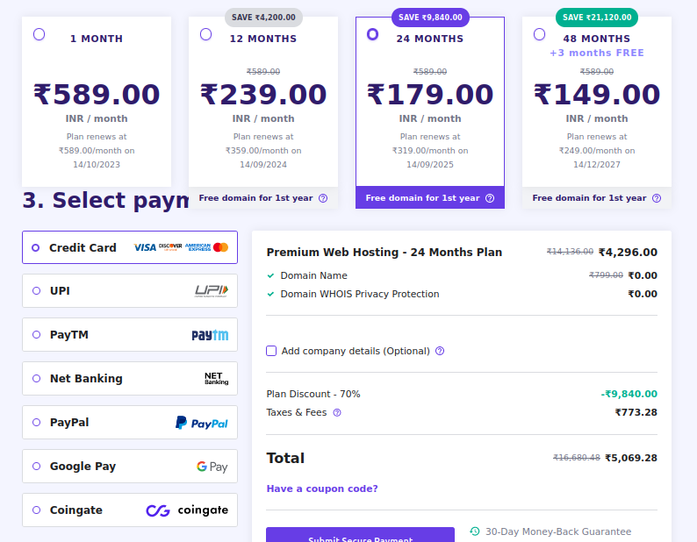The width and height of the screenshot is (697, 542).
Task: Click help icon next to company details
Action: (x=440, y=351)
